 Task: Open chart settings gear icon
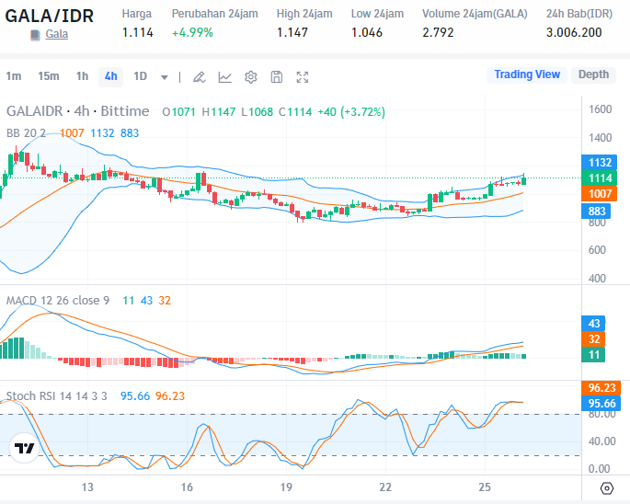[251, 76]
